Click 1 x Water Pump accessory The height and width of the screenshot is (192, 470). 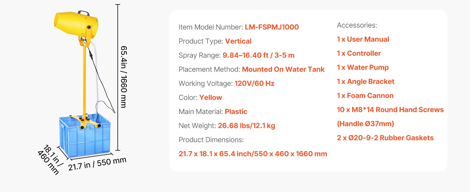[x=363, y=68]
